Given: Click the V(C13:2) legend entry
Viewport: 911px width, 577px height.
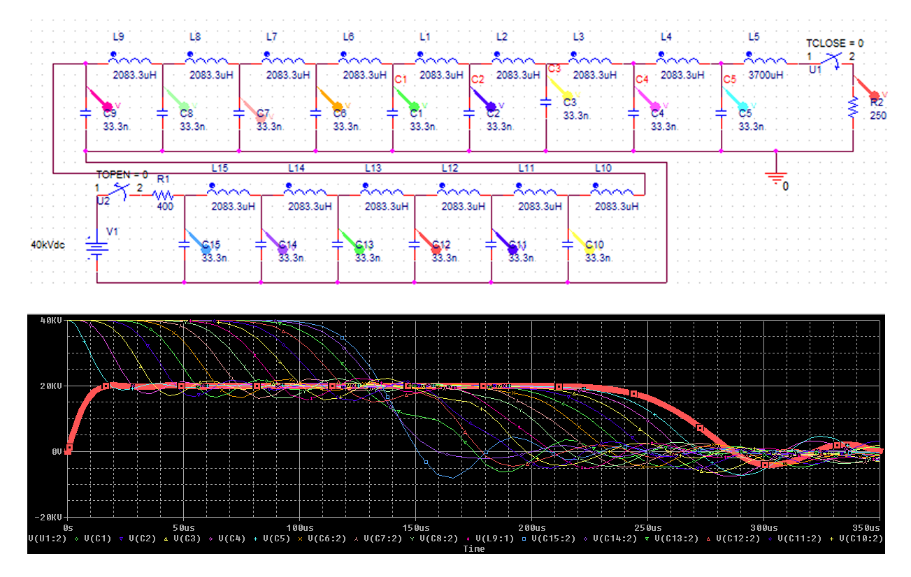Looking at the screenshot, I should coord(675,539).
